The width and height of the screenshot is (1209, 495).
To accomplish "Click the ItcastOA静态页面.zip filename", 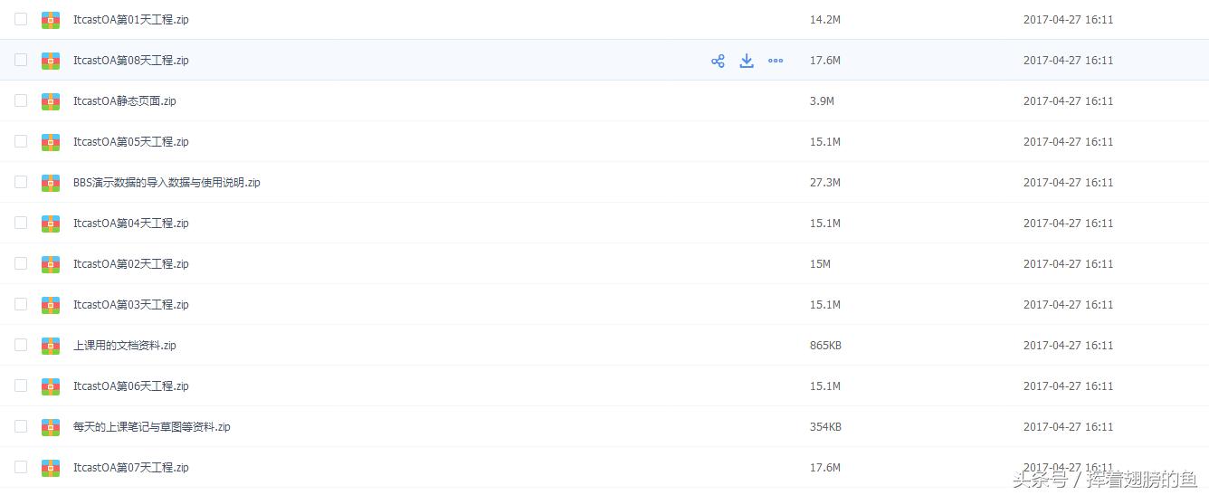I will (125, 101).
